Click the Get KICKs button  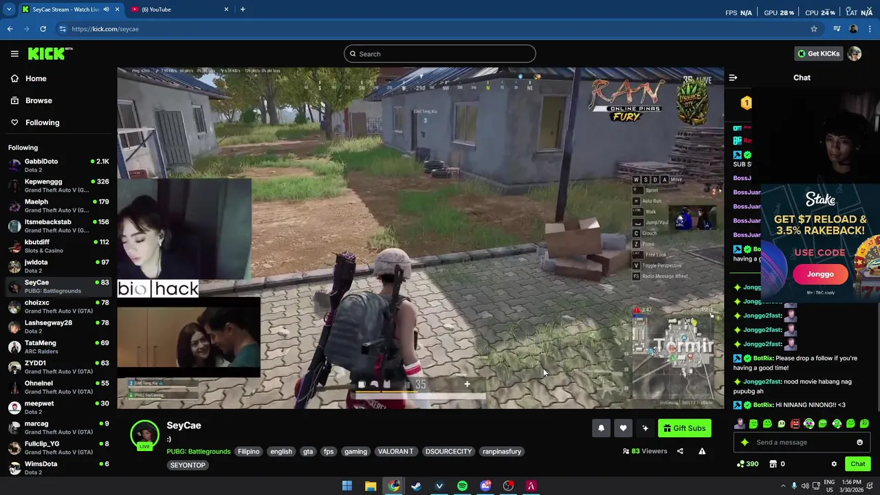click(x=818, y=54)
